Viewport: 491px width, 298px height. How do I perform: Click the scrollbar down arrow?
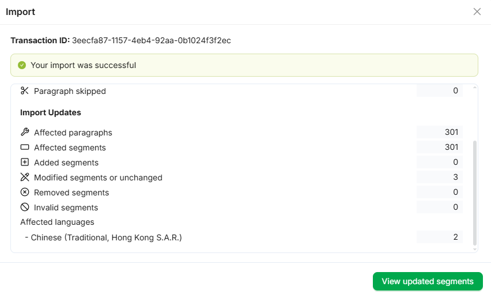tap(475, 249)
